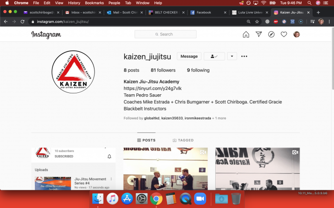Open globaltkd follower profile
Image resolution: width=334 pixels, height=208 pixels.
pos(151,118)
